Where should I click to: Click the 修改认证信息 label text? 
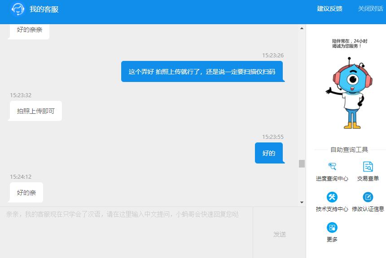point(368,209)
